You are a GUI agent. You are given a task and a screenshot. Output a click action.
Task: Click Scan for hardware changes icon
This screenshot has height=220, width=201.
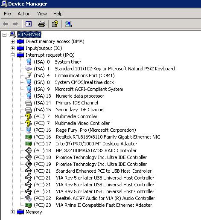coord(68,24)
